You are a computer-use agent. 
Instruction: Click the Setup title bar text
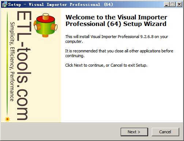click(61, 4)
